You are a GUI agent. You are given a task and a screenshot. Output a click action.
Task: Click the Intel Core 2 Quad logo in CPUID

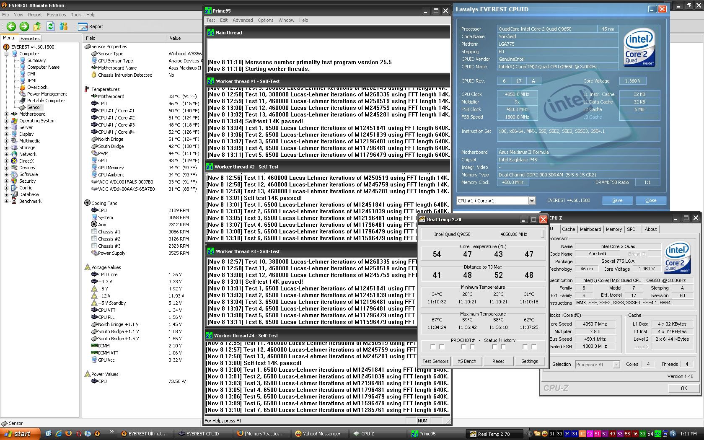click(639, 47)
